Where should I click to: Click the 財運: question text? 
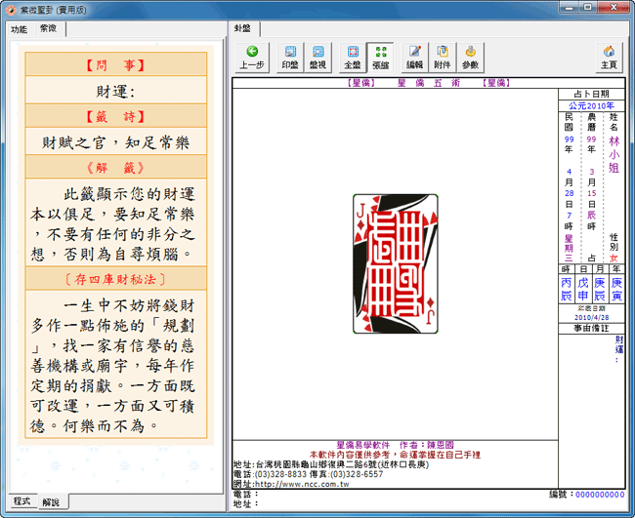pos(116,91)
